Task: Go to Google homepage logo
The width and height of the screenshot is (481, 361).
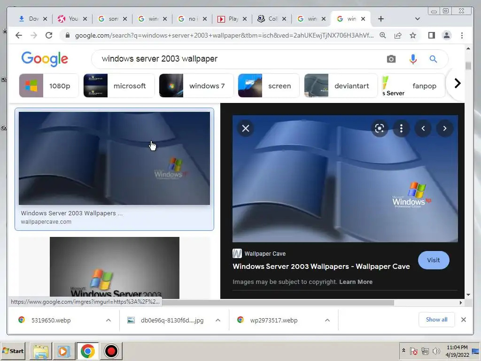Action: 45,59
